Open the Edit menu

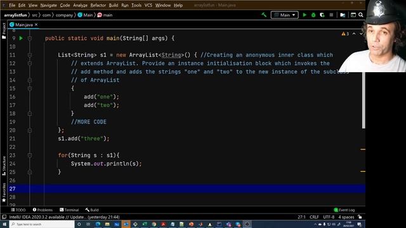(x=22, y=5)
